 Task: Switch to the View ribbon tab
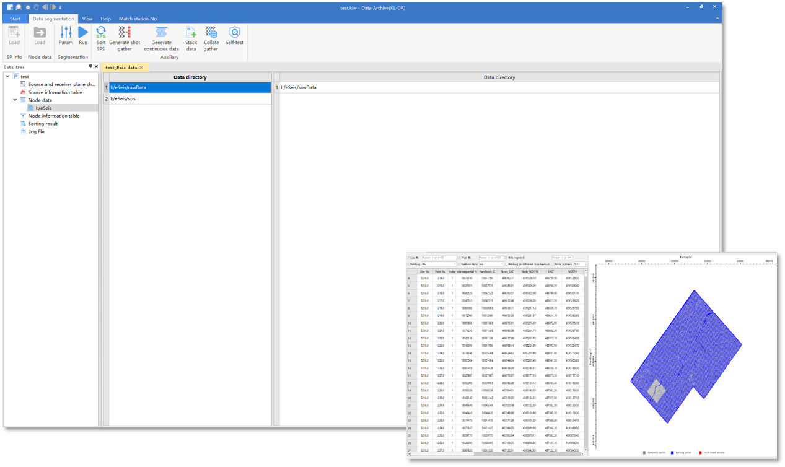(x=87, y=19)
